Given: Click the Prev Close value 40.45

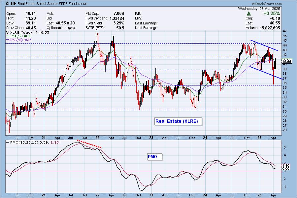Looking at the screenshot, I should click(31, 28).
